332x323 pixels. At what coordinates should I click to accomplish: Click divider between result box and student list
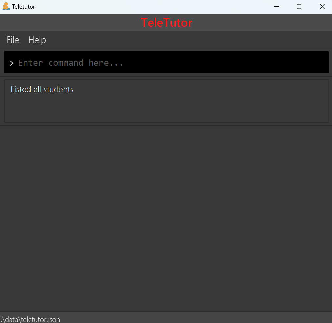pos(166,125)
